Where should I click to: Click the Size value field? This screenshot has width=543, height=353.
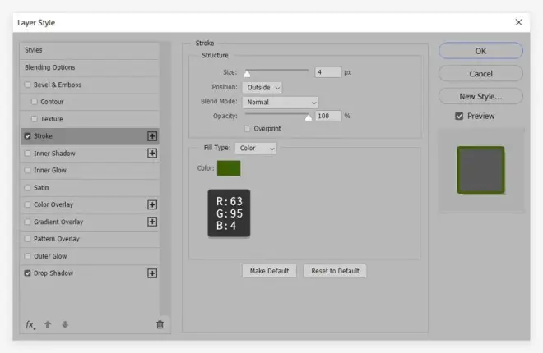[328, 72]
